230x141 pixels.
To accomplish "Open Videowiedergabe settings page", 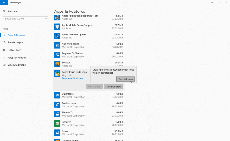I will click(17, 65).
